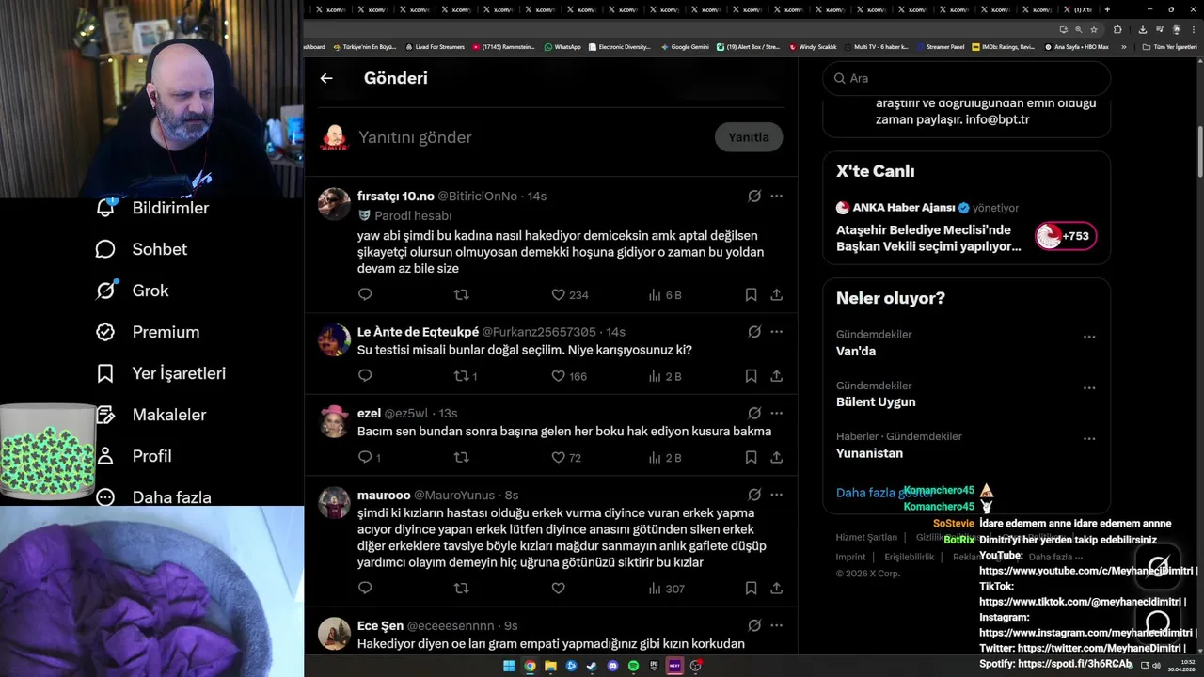Open a new browser tab

coord(1107,9)
